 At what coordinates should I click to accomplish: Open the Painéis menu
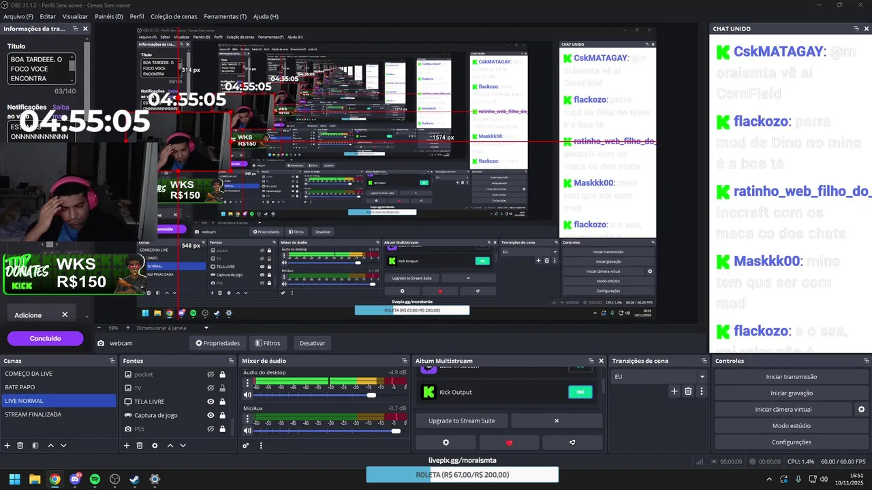(x=109, y=16)
